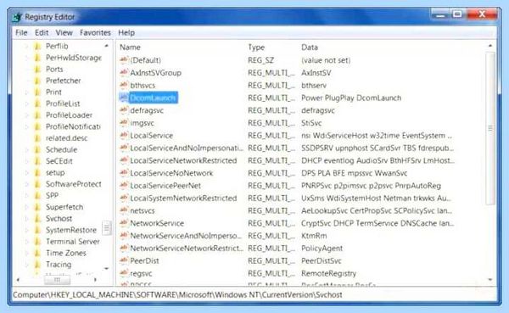Select the ProfileList folder icon
Viewport: 509px width, 313px height.
pos(37,103)
